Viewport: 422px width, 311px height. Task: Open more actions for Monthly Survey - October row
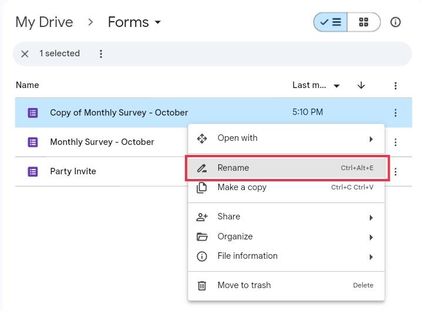click(x=396, y=142)
